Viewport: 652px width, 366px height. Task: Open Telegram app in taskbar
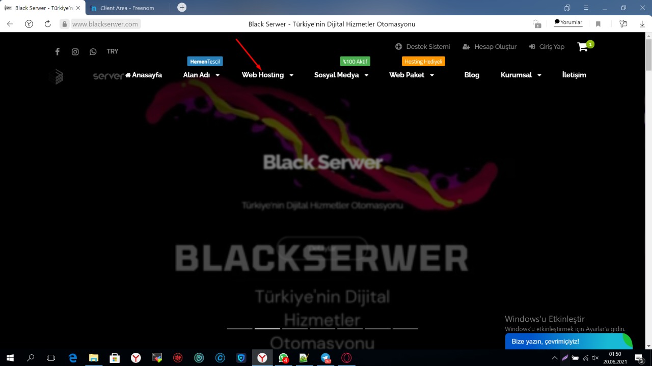[x=325, y=358]
